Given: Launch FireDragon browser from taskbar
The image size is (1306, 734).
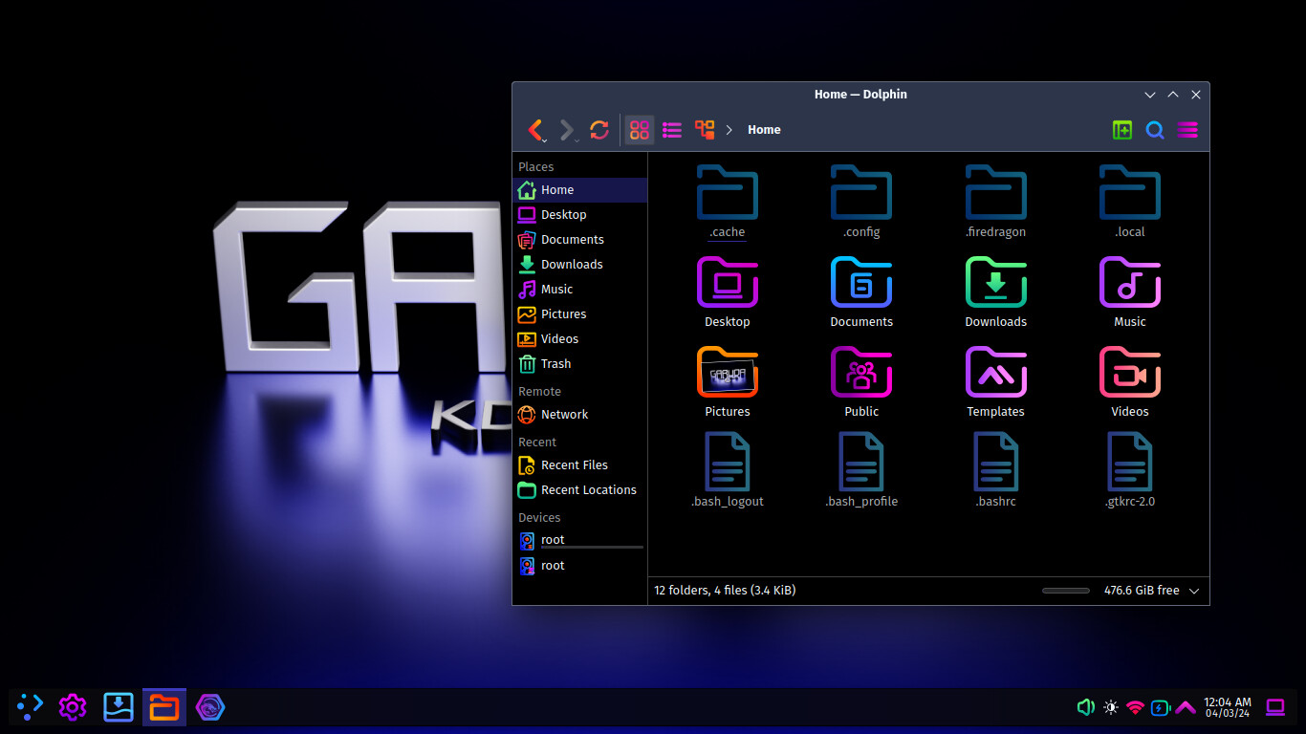Looking at the screenshot, I should pos(210,707).
